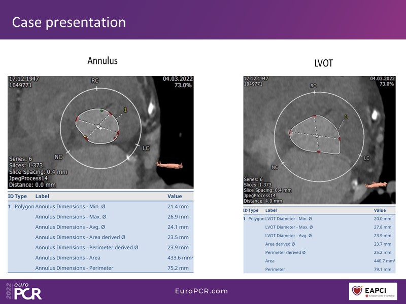
Task: Open the EuroPCR.com link
Action: pyautogui.click(x=201, y=291)
